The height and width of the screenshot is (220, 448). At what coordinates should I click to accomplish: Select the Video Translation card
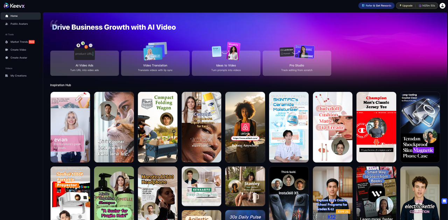tap(155, 63)
